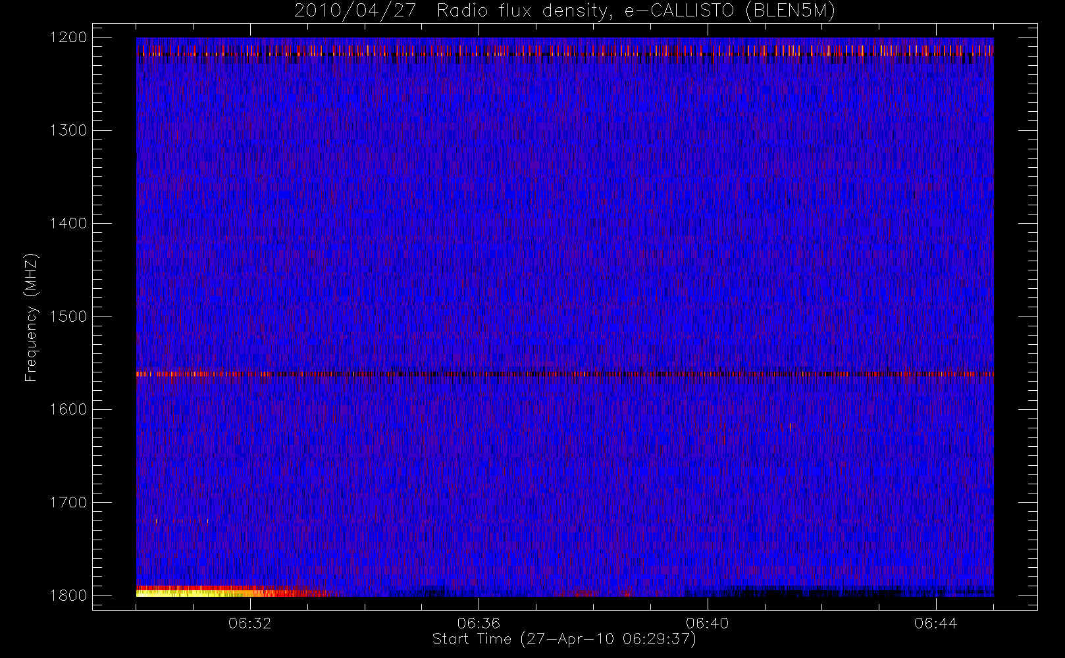
Task: Click the red interference line near 1560 MHz
Action: pyautogui.click(x=565, y=374)
